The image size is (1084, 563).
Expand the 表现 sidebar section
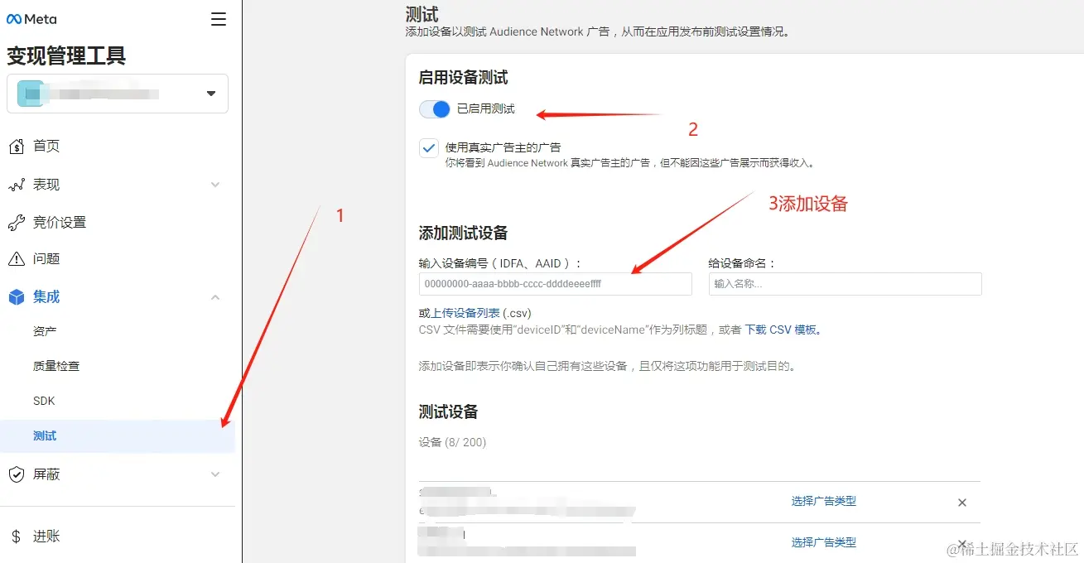pyautogui.click(x=215, y=184)
